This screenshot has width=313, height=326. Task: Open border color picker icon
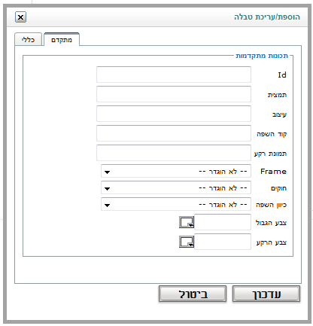tap(187, 222)
